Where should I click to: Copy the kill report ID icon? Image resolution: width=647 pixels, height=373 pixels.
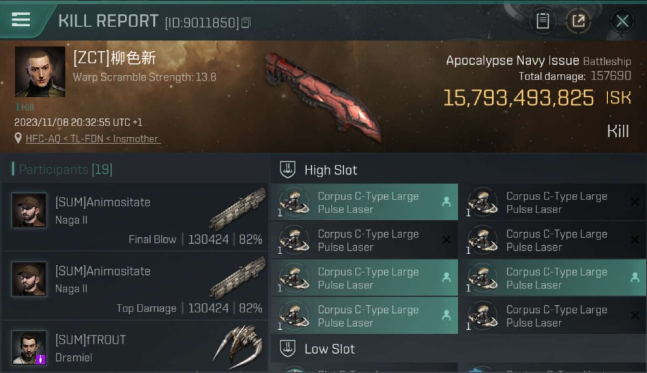tap(246, 23)
